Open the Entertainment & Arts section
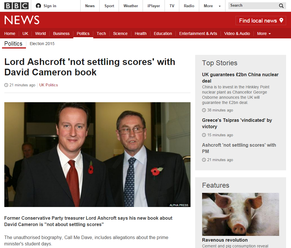The image size is (291, 248). [198, 33]
